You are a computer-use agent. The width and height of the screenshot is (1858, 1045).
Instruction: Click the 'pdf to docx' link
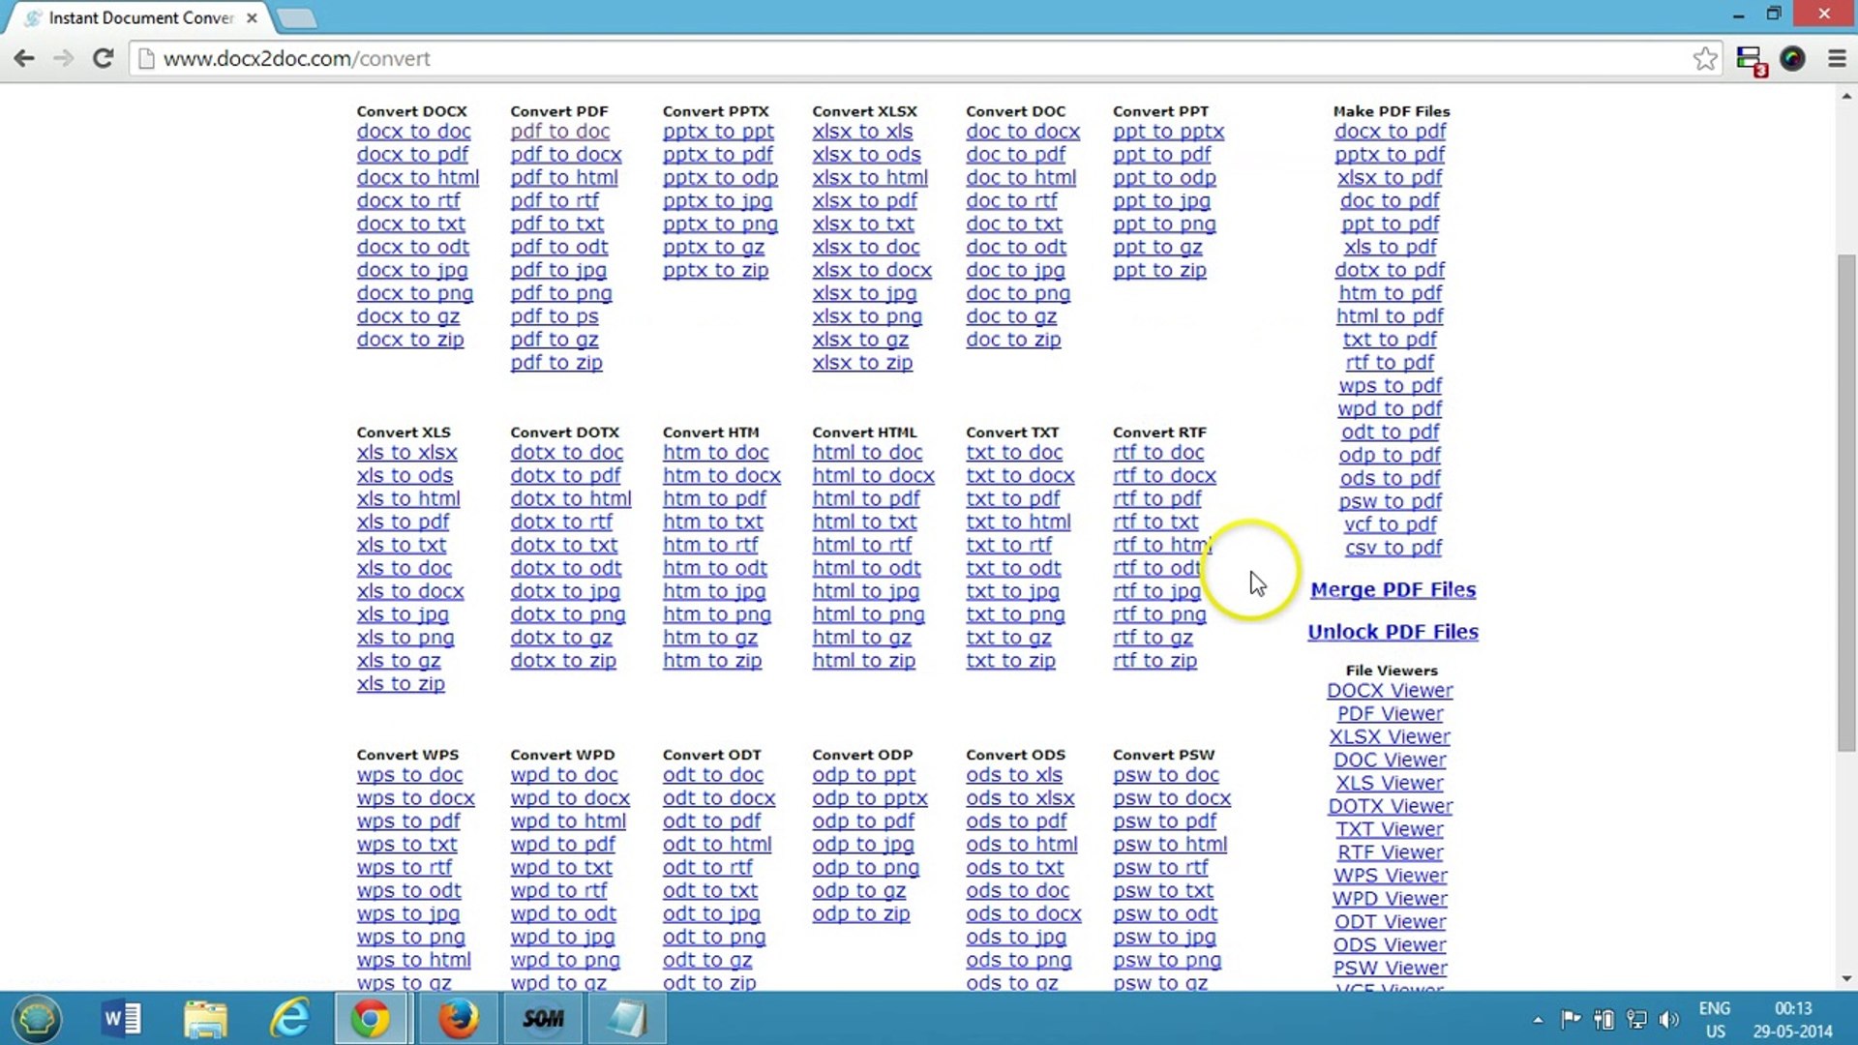[566, 155]
